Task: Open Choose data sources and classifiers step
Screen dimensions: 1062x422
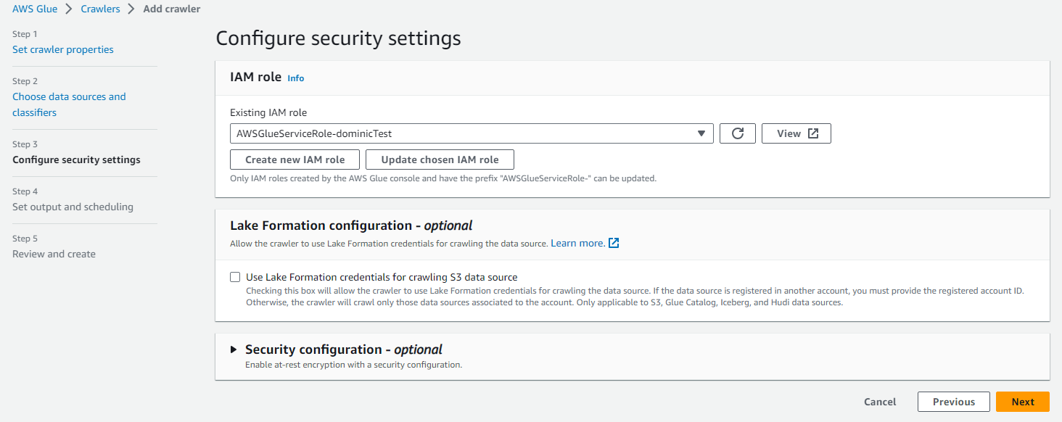Action: (x=69, y=104)
